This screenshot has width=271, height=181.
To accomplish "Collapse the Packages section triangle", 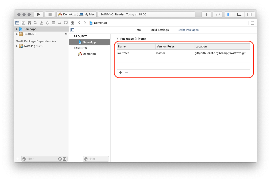I will tap(117, 39).
